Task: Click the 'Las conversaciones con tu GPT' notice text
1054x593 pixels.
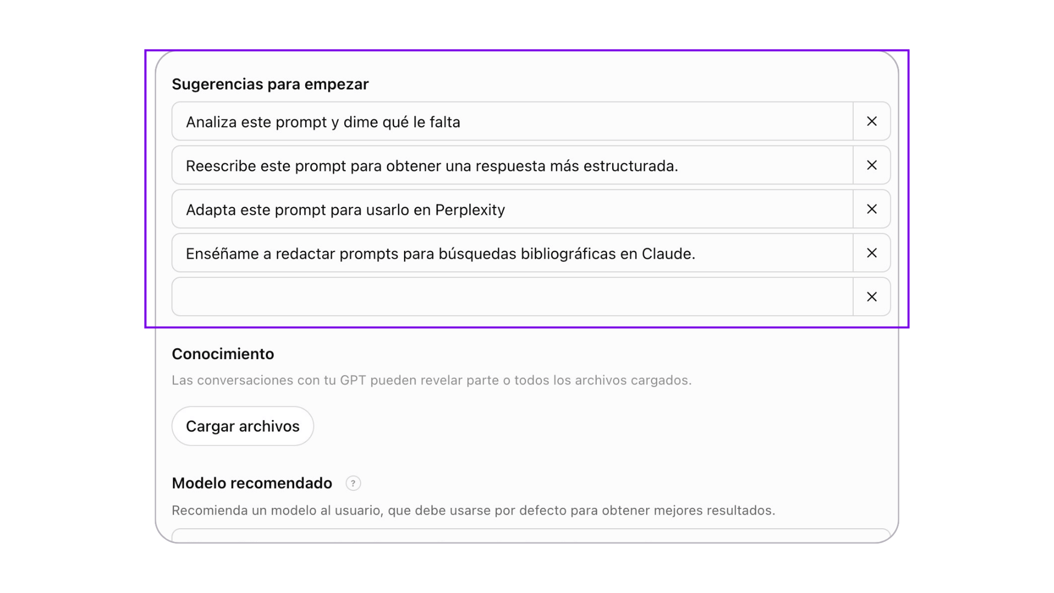Action: [431, 380]
